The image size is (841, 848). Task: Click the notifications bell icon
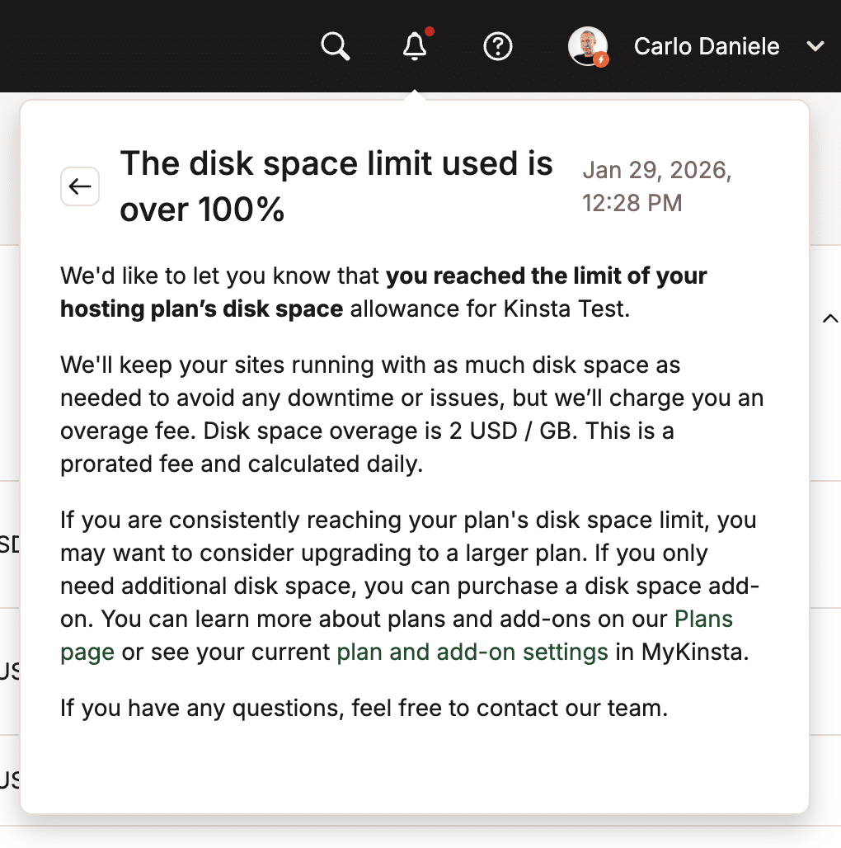(415, 48)
